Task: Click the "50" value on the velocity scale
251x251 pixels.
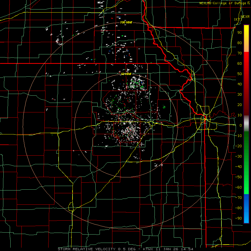Action: click(x=240, y=74)
